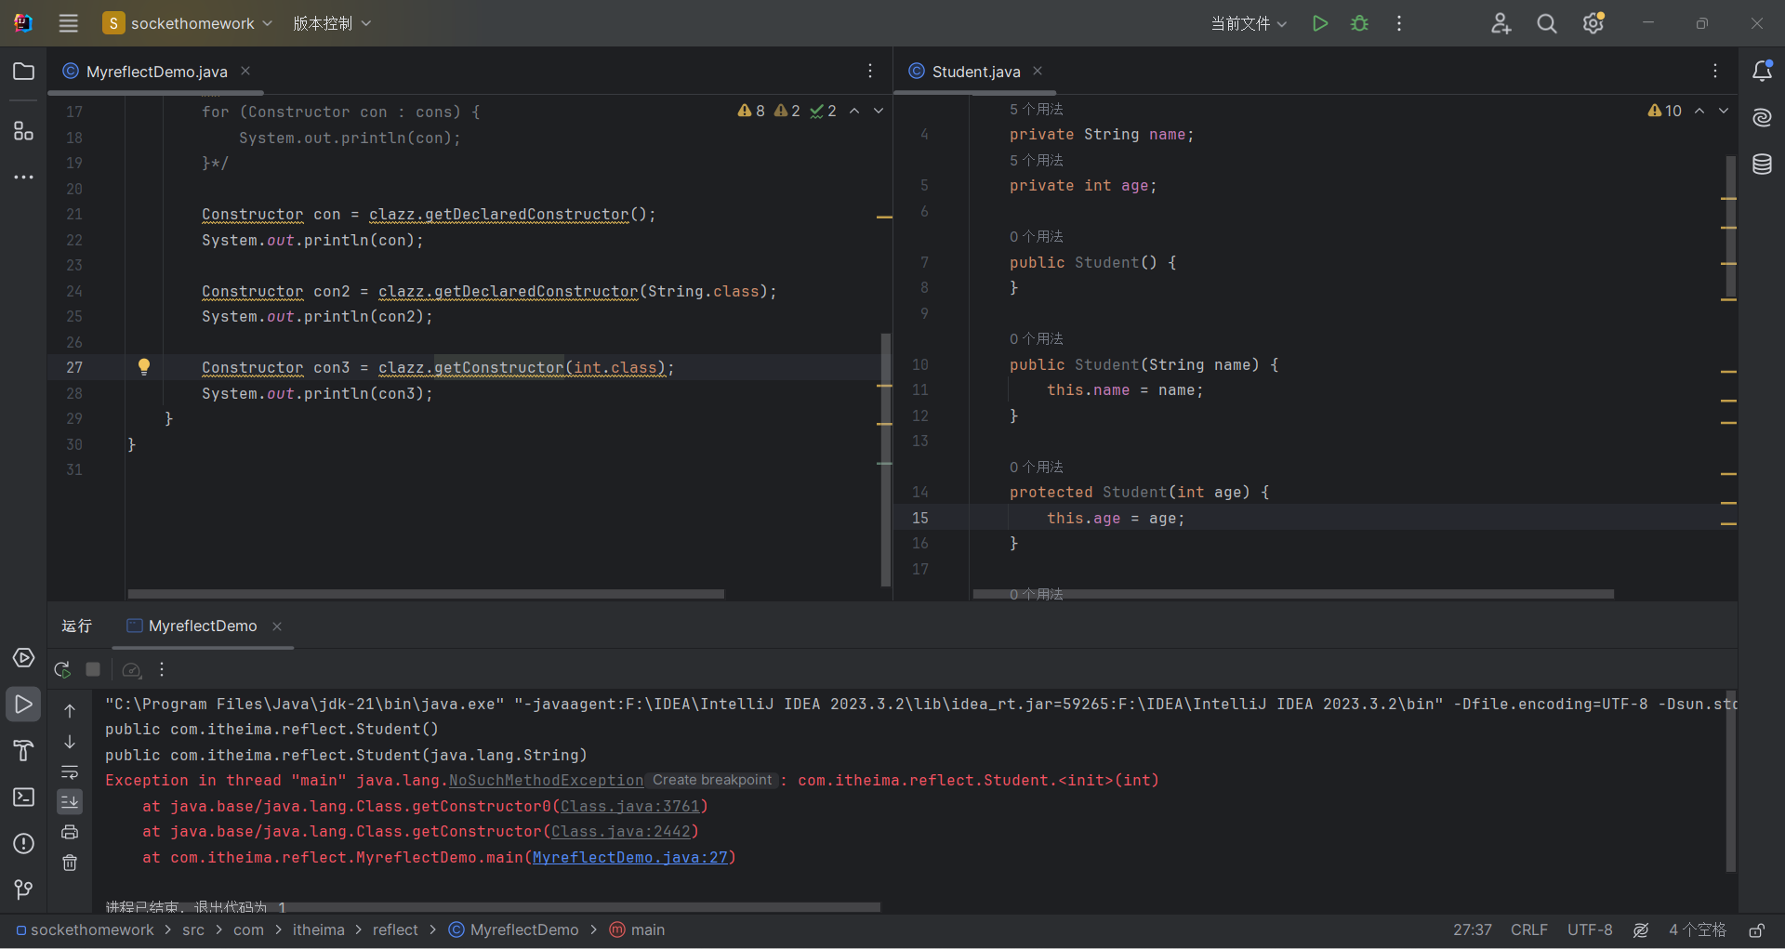The height and width of the screenshot is (949, 1785).
Task: Open the Project tool window folder icon
Action: [x=24, y=72]
